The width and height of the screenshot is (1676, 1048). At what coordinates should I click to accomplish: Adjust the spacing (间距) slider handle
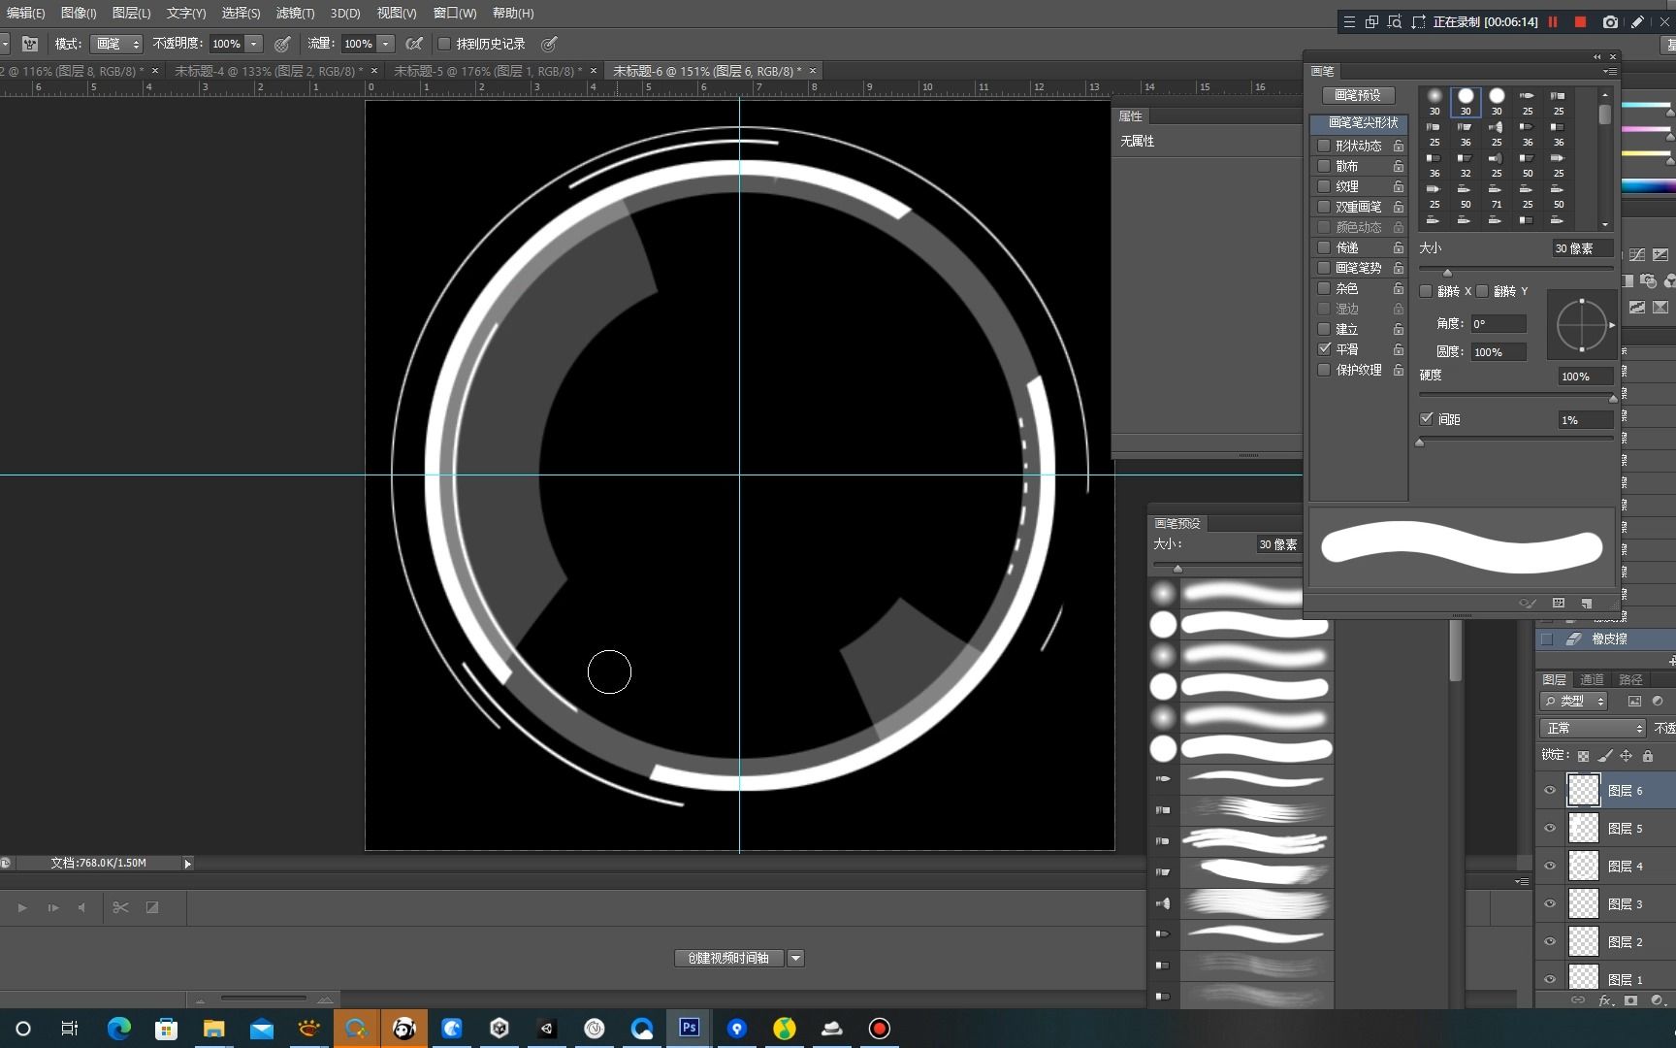point(1420,442)
